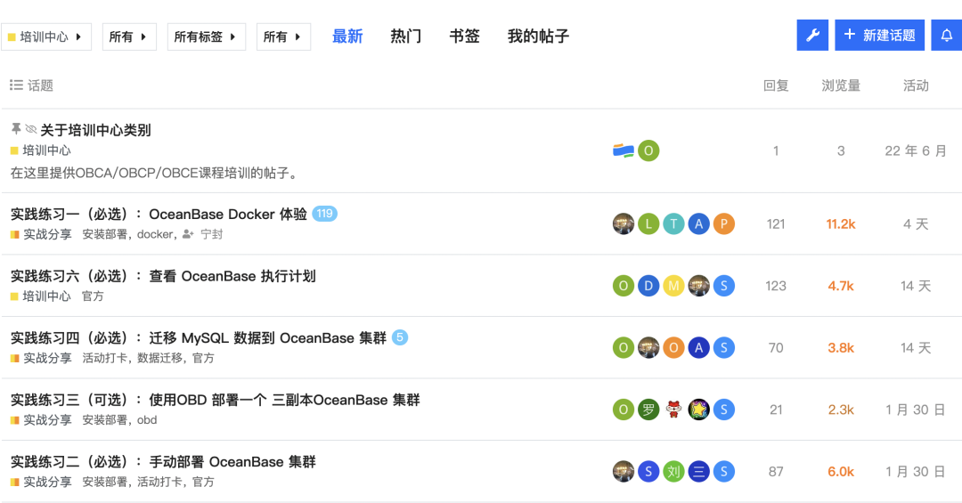Click blue D avatar in 实践练习六 row
962x503 pixels.
(648, 286)
